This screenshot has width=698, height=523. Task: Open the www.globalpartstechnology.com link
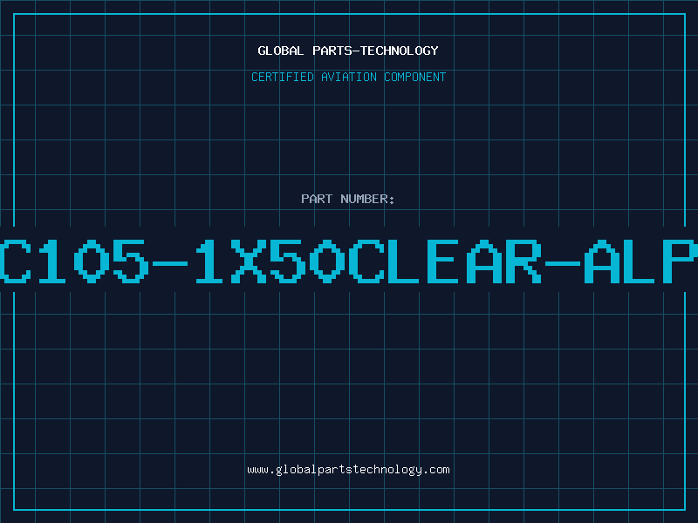348,470
